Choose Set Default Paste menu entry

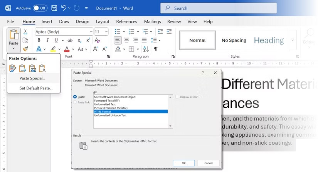pos(36,88)
